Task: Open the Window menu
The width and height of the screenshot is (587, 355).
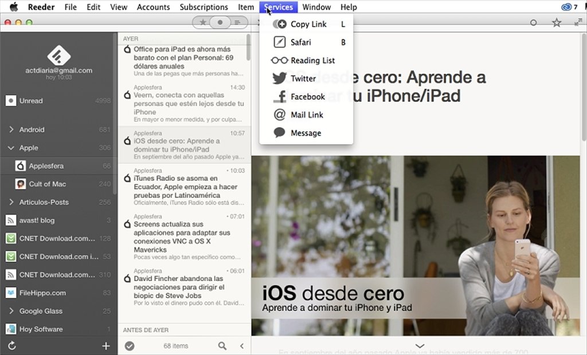Action: (316, 7)
